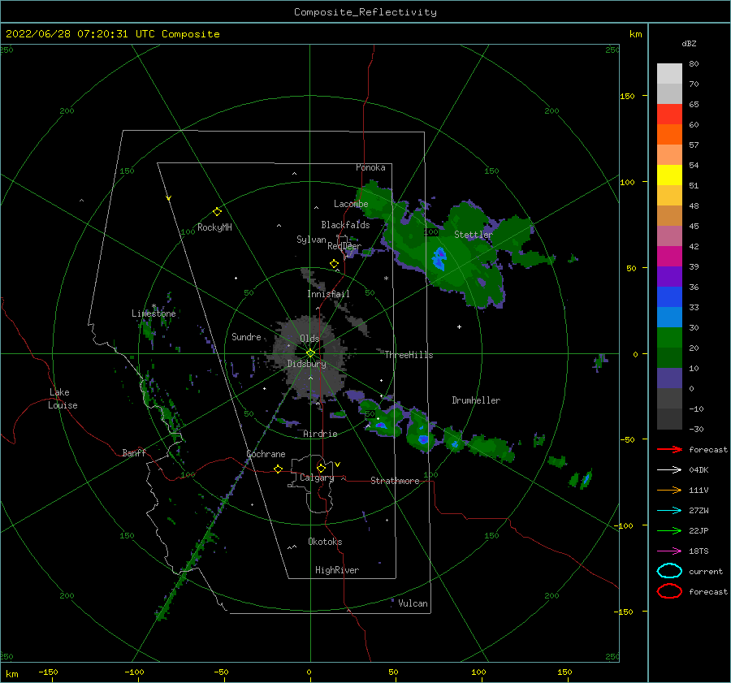Screen dimensions: 731x683
Task: Click the red forecast arrow in legend
Action: [669, 449]
